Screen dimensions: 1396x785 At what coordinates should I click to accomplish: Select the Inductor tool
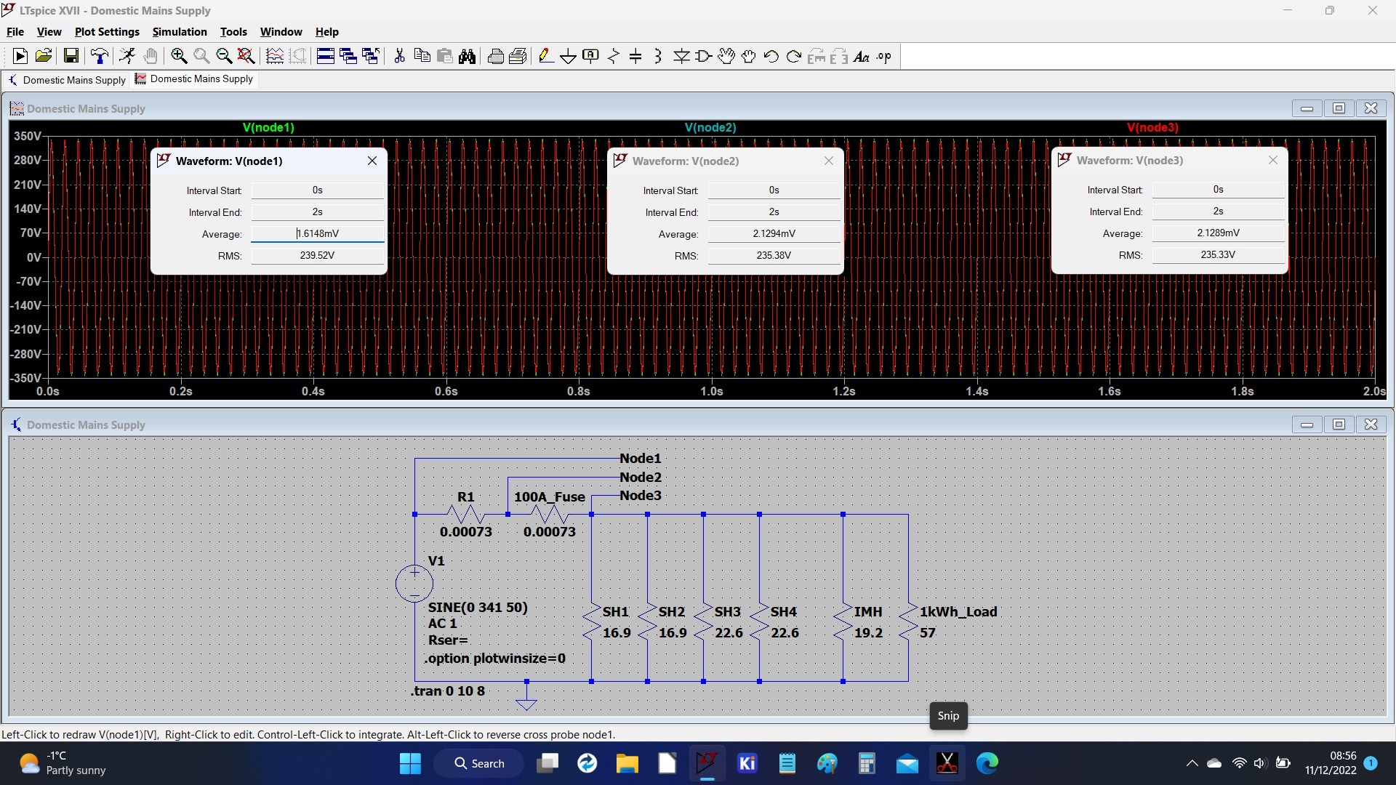[x=658, y=56]
